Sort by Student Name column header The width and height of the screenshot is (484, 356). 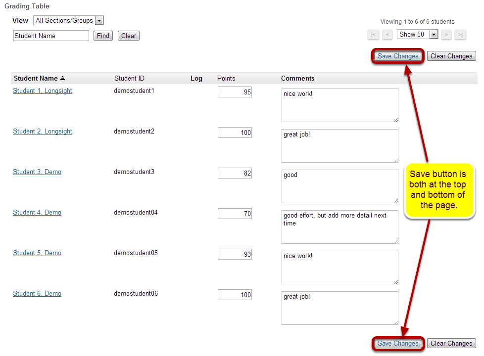coord(36,78)
